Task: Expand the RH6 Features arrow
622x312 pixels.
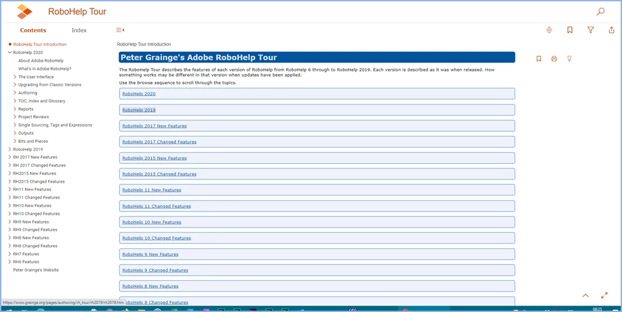Action: click(x=10, y=262)
